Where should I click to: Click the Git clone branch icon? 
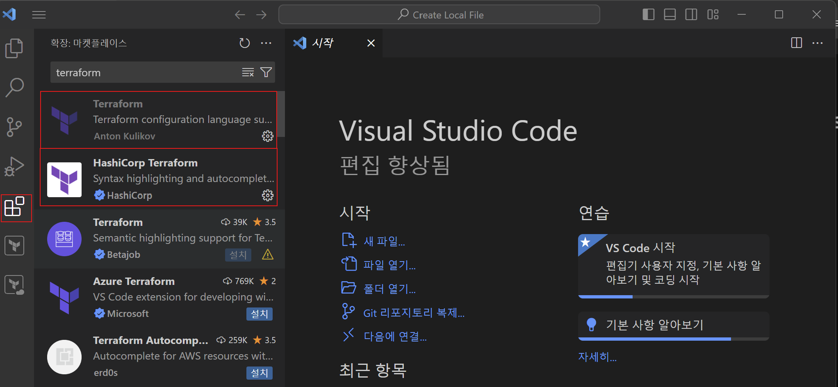(x=348, y=311)
